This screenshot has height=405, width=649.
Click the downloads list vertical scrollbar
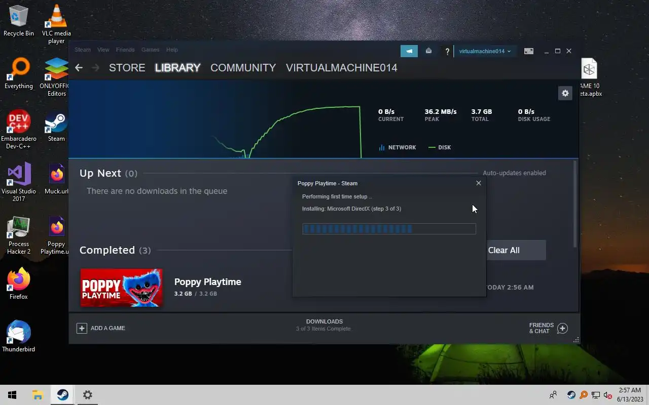[575, 204]
